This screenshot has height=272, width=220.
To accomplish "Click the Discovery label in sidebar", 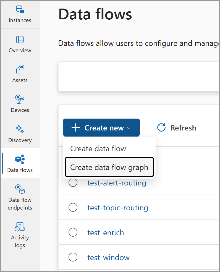I will click(20, 140).
